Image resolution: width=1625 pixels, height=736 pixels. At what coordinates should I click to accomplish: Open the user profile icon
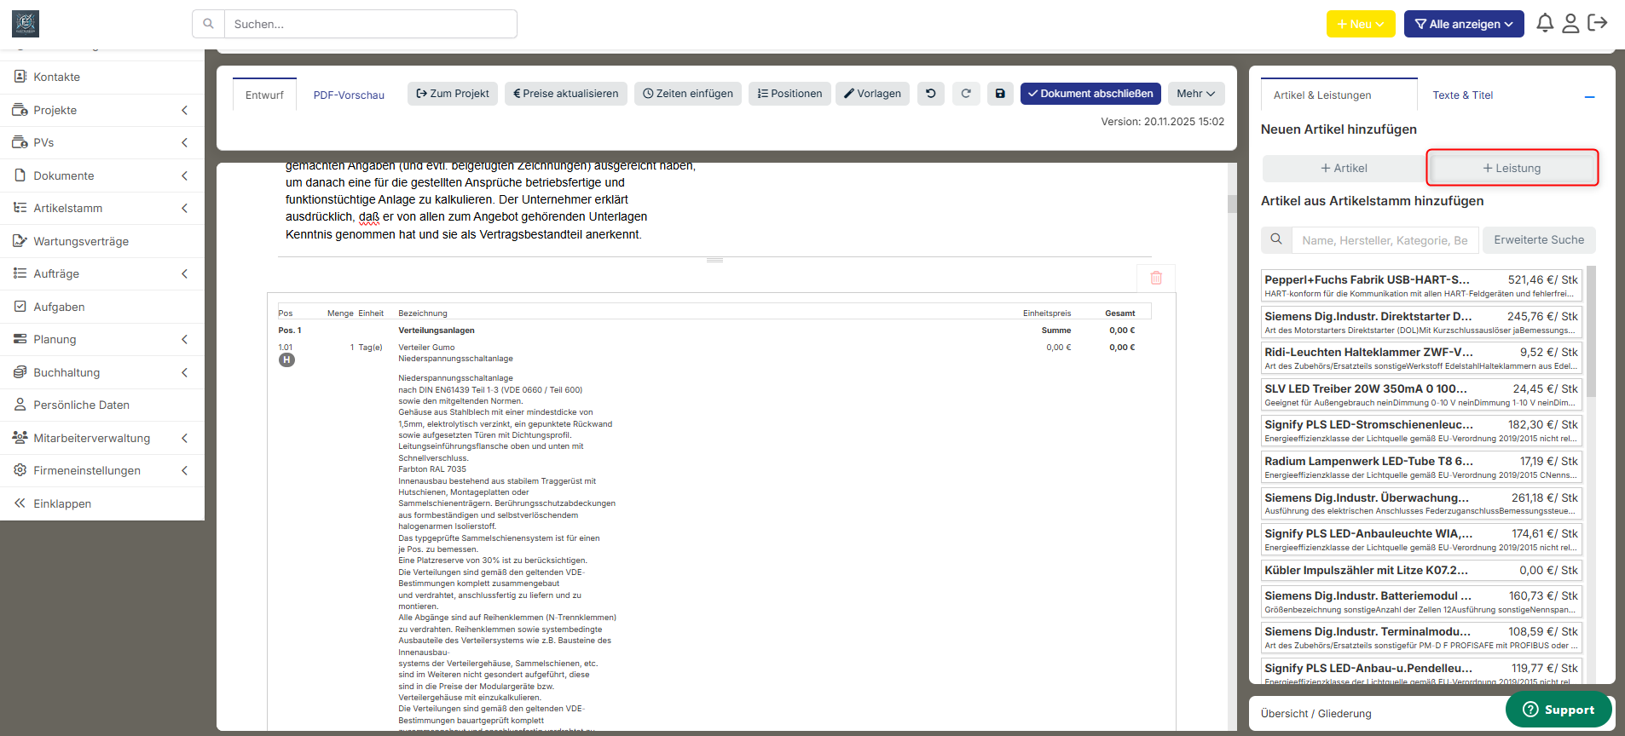(1570, 24)
